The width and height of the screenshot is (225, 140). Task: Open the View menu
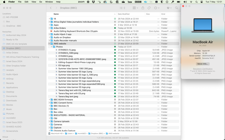point(33,2)
